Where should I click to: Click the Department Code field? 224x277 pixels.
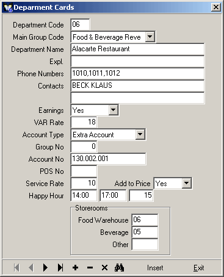click(80, 24)
